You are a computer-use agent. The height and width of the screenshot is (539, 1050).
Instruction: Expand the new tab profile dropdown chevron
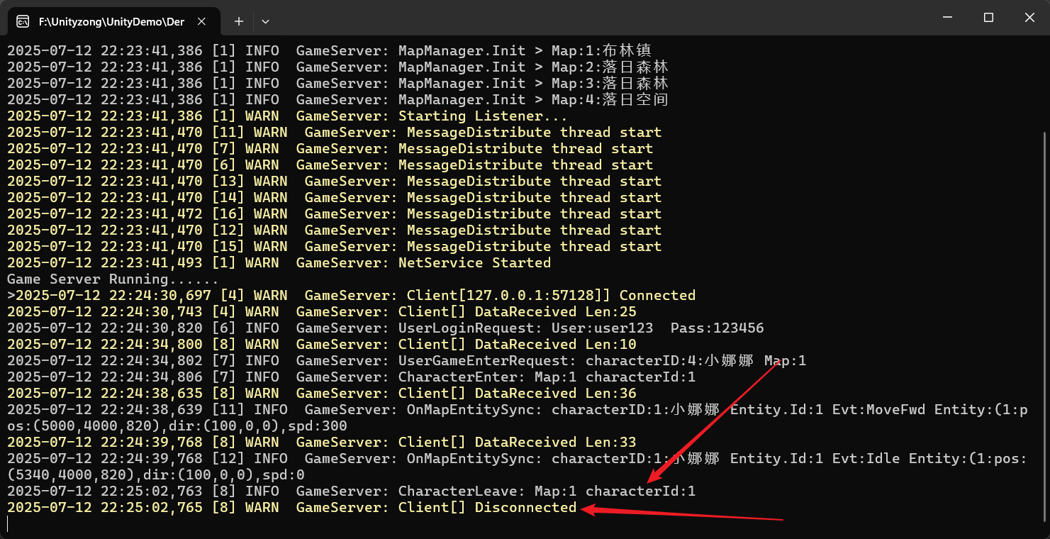265,21
